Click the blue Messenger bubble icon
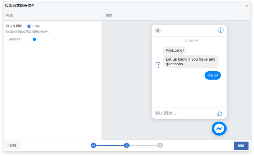The image size is (254, 156). coord(219,129)
